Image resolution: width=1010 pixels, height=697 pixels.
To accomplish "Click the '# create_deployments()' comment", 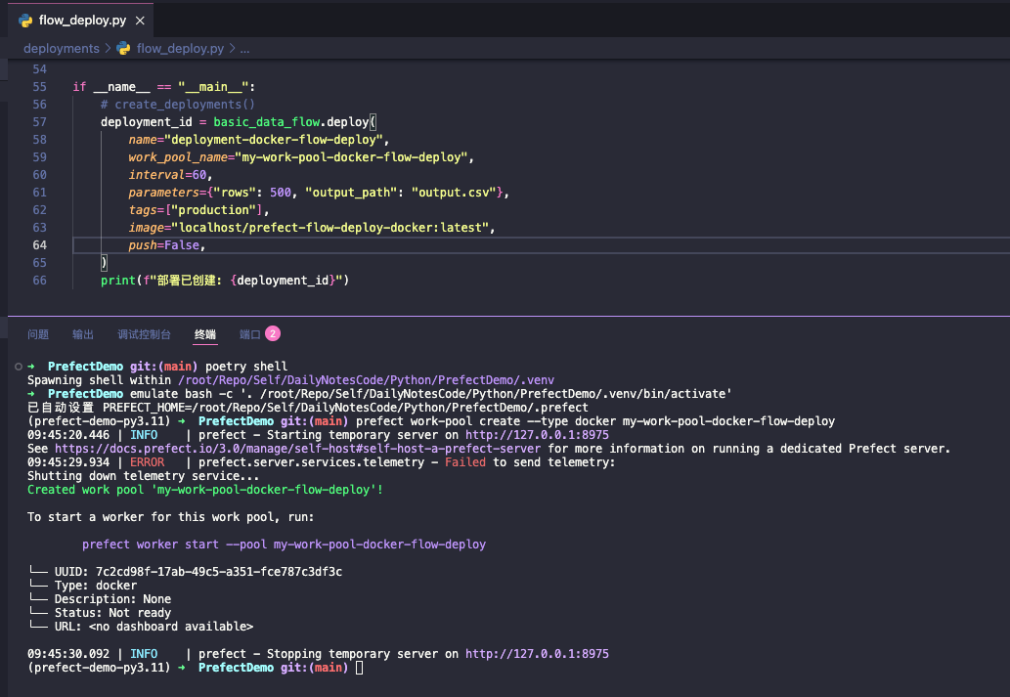I will tap(178, 105).
